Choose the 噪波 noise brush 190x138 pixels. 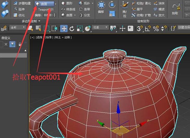pos(159,9)
